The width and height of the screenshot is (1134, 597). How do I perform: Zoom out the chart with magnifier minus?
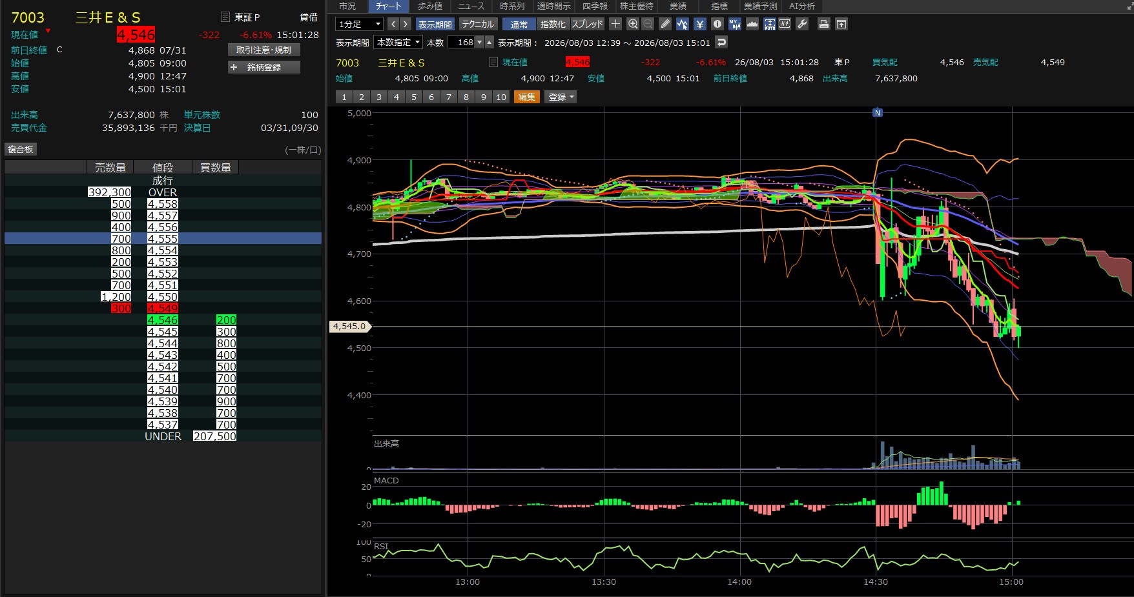coord(648,24)
